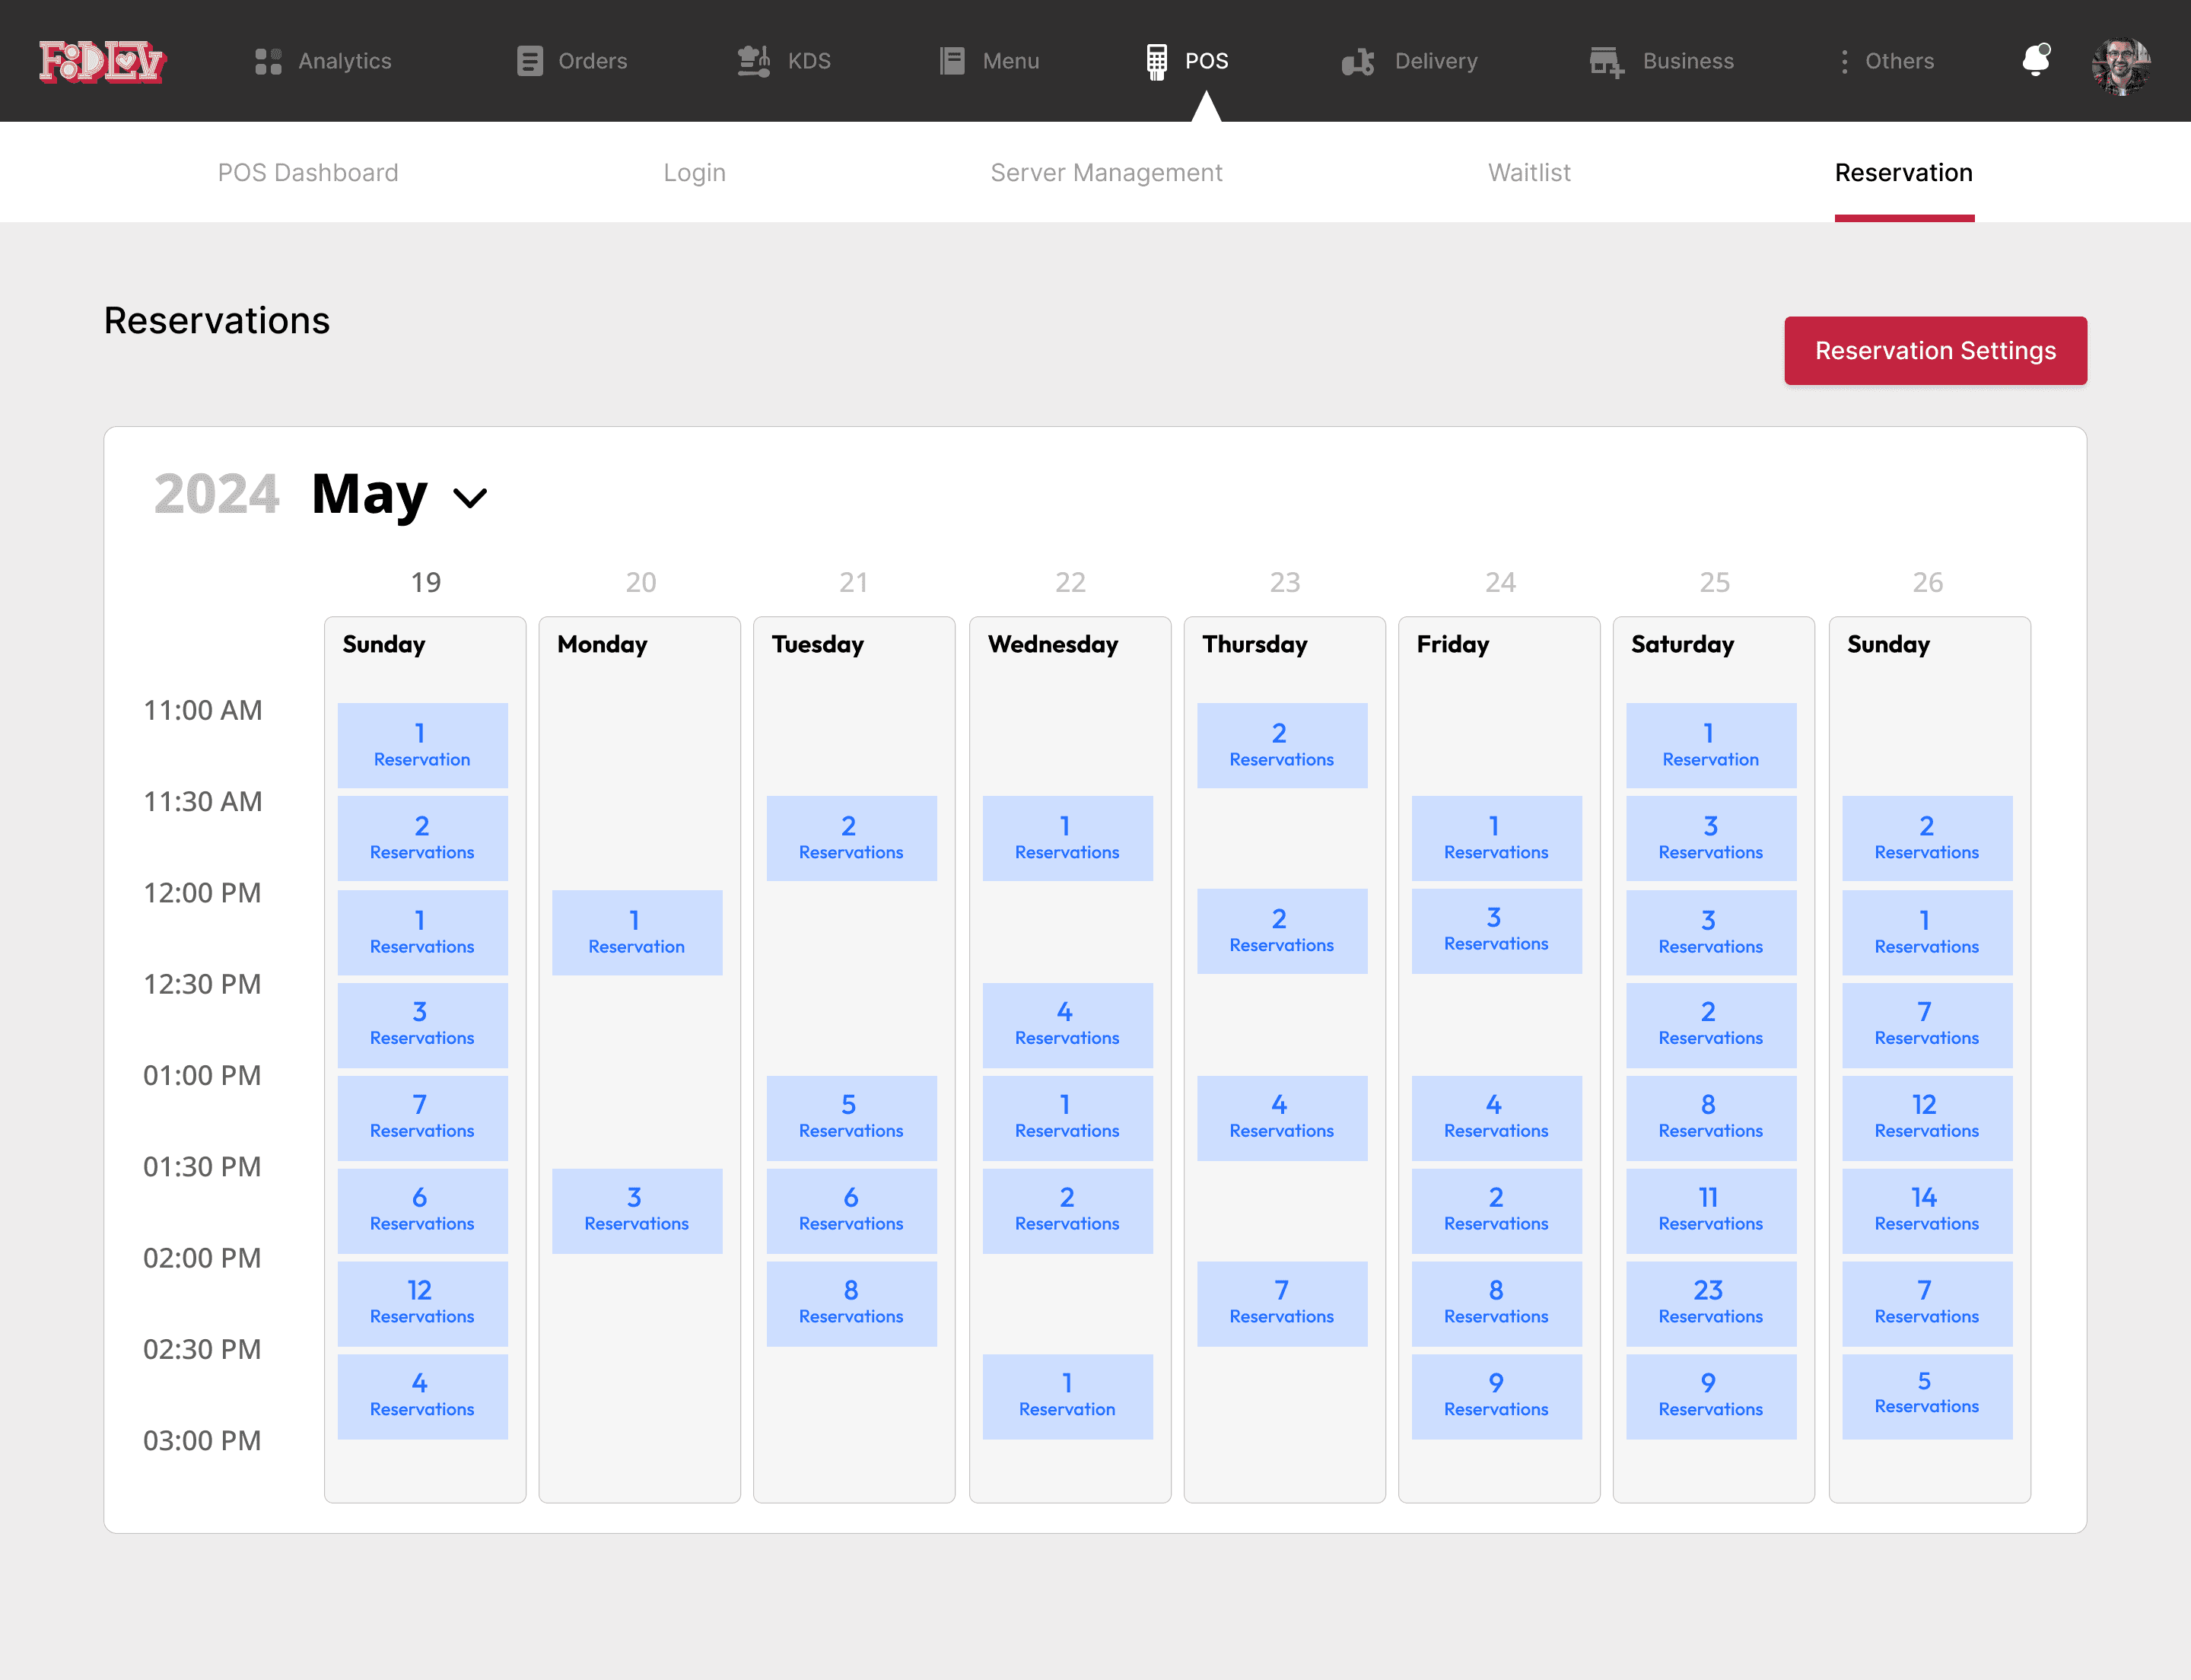Image resolution: width=2191 pixels, height=1680 pixels.
Task: Click the Business store icon
Action: (1606, 61)
